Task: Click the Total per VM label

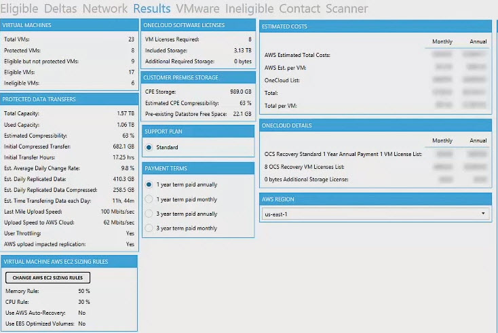Action: 280,106
